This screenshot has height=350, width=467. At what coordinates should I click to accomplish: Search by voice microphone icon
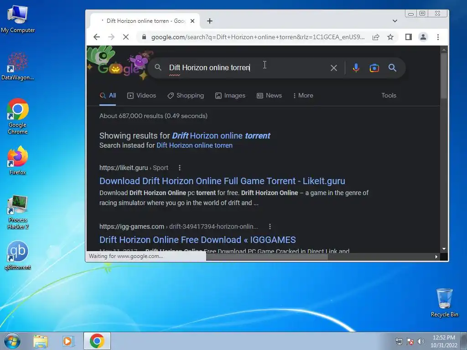click(x=356, y=68)
